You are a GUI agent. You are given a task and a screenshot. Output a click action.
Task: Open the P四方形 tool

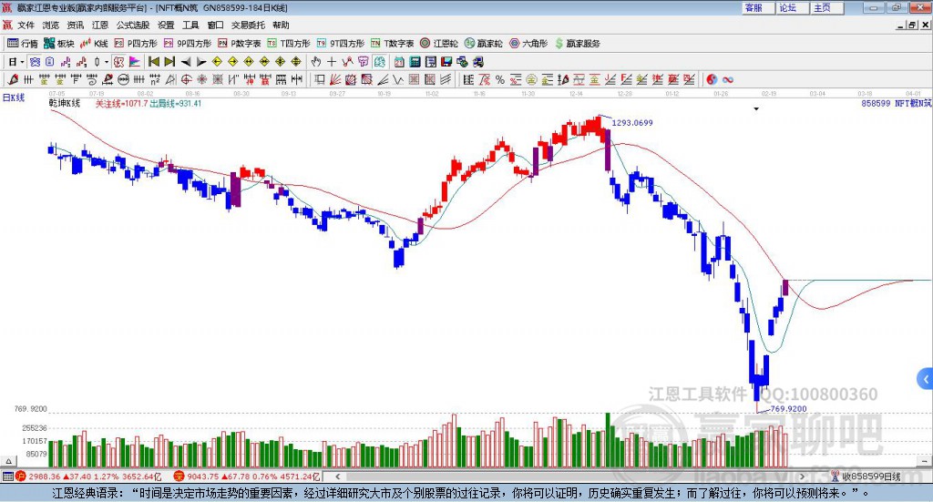pyautogui.click(x=136, y=44)
